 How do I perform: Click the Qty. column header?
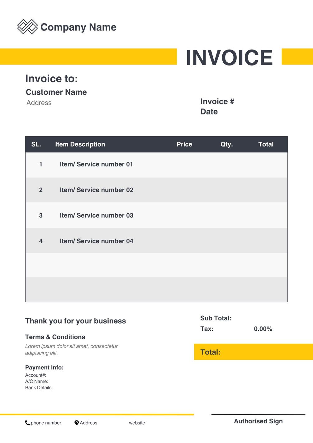tap(227, 144)
